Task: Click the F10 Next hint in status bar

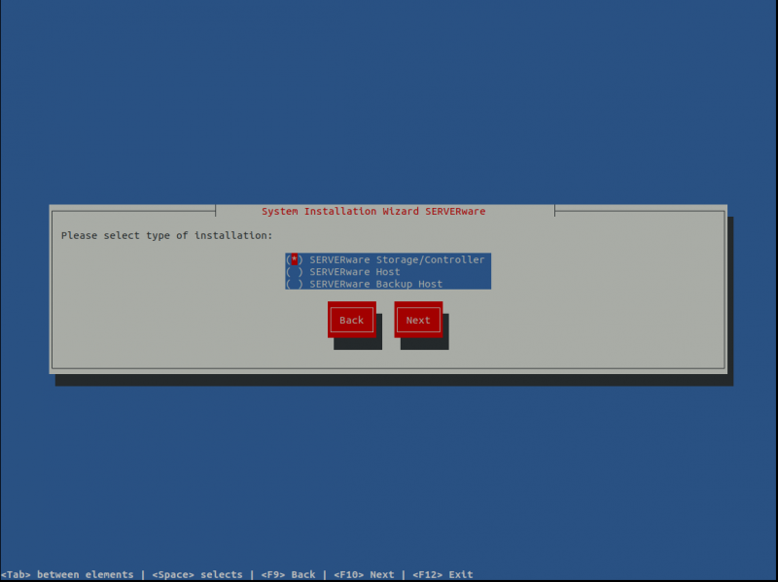Action: 365,574
